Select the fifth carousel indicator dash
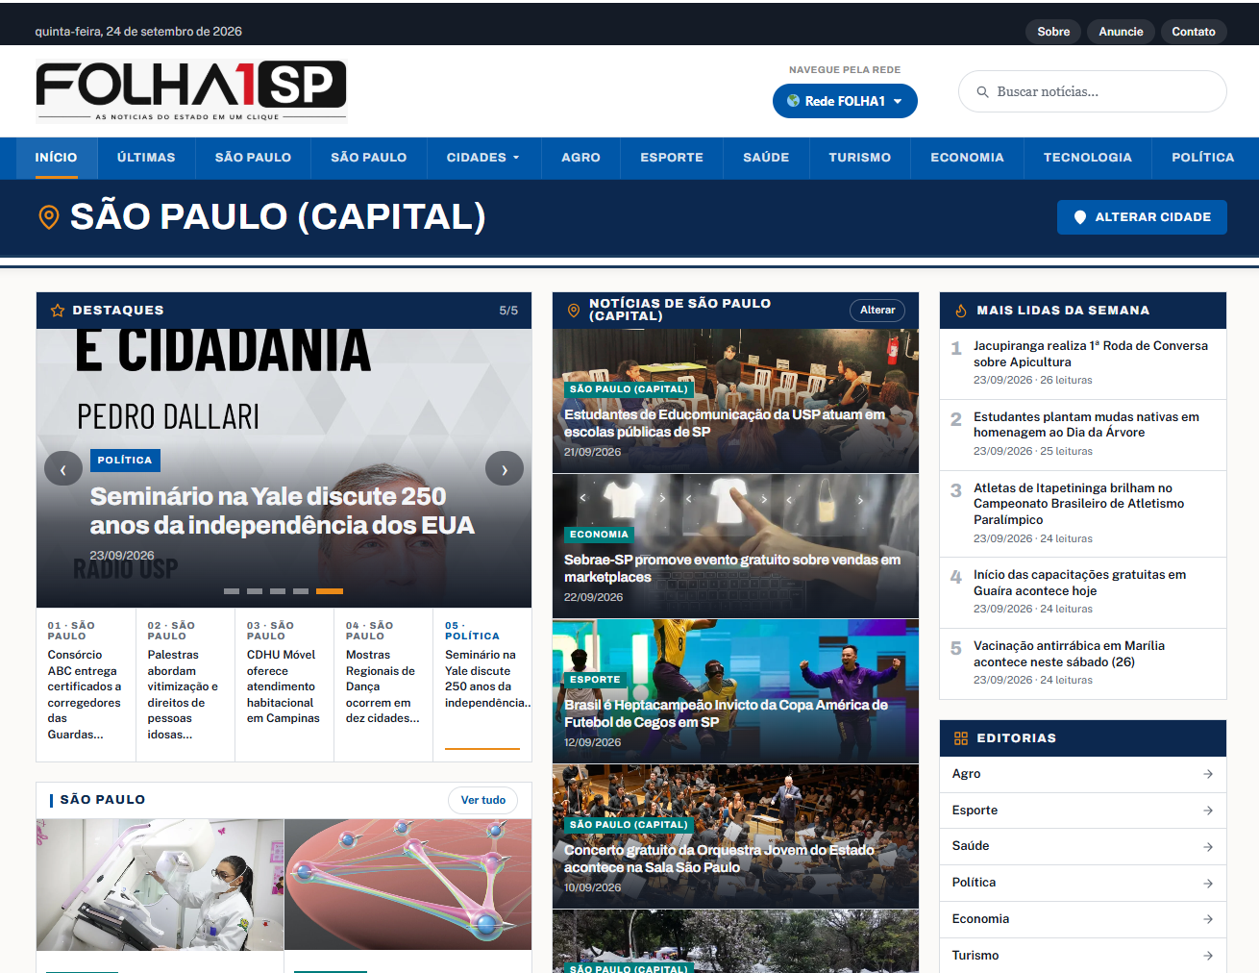This screenshot has height=973, width=1259. pos(330,591)
